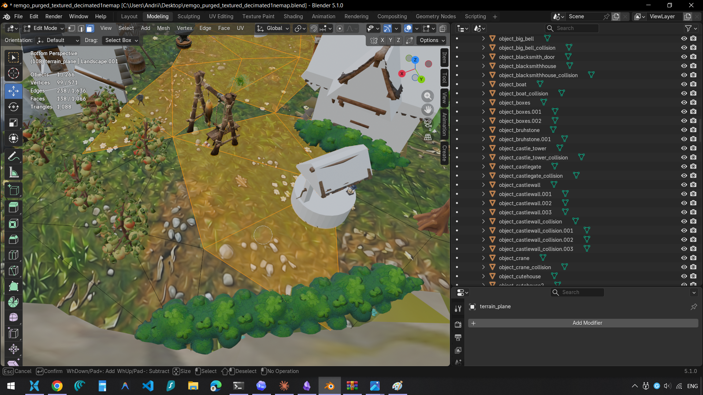Open the Tool properties tab
The height and width of the screenshot is (395, 703).
click(x=458, y=308)
